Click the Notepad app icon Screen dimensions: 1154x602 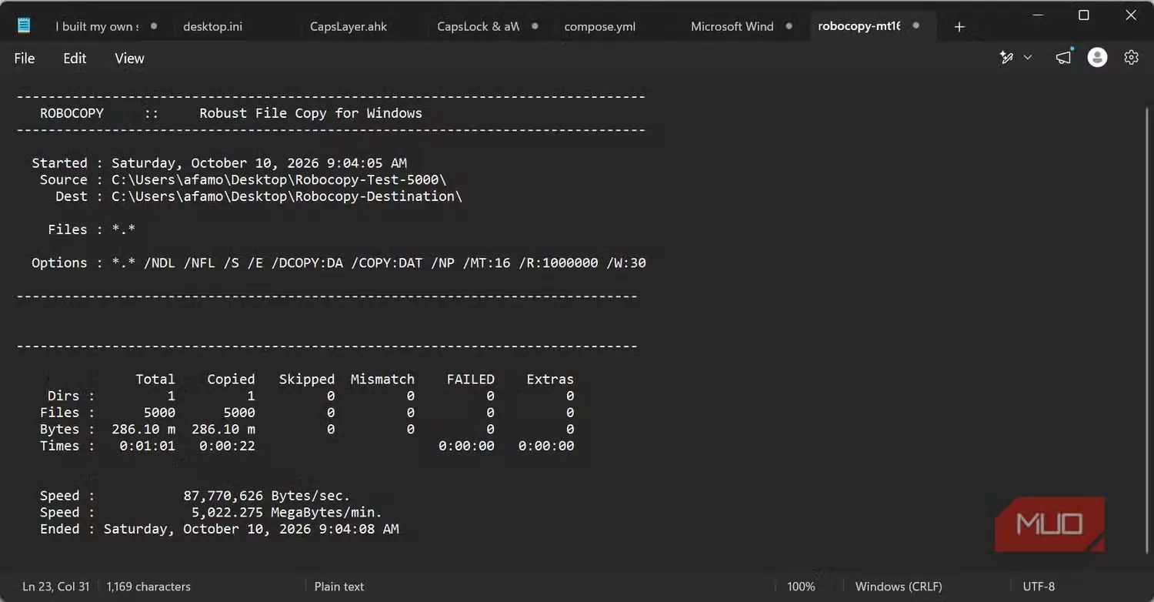(x=24, y=25)
